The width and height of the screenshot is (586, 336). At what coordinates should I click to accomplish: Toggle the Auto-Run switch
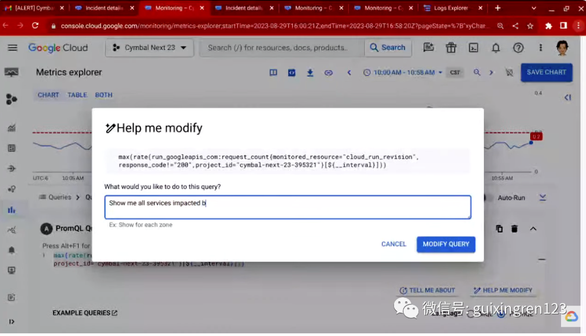(486, 198)
